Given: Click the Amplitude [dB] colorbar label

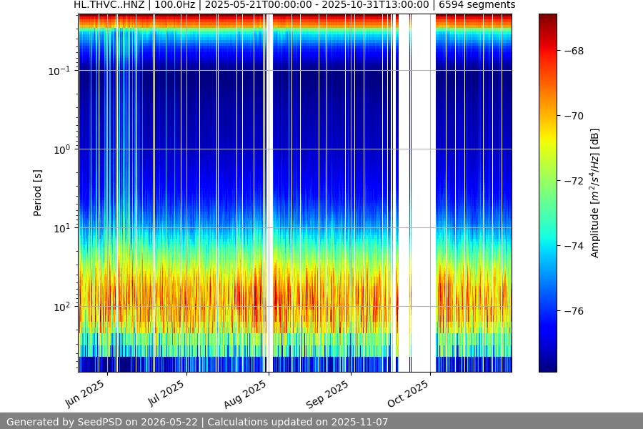Looking at the screenshot, I should (594, 193).
